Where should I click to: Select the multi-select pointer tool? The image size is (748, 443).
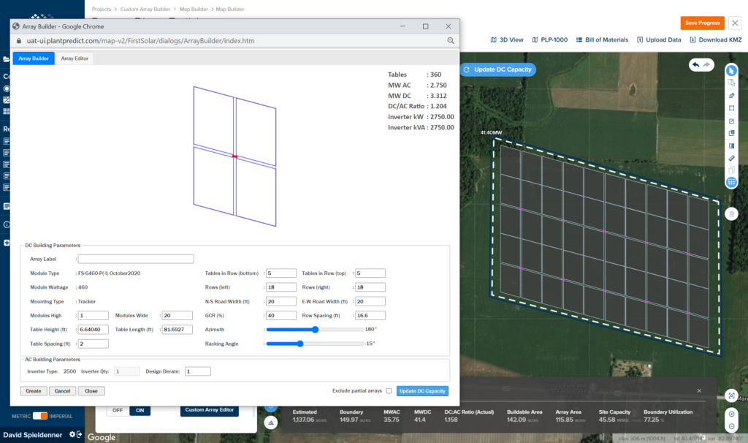coord(731,83)
